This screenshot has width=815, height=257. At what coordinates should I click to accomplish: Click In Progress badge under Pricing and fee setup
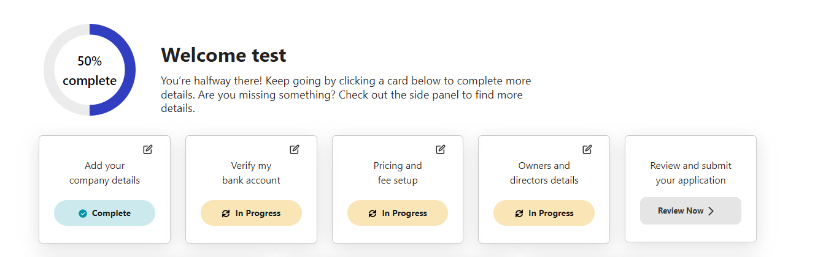click(398, 213)
